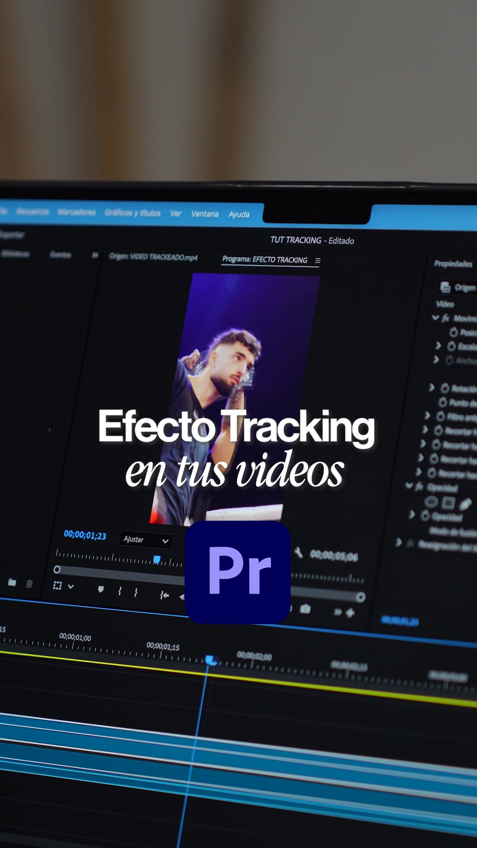Click the Origen source icon in Propiedades
The width and height of the screenshot is (477, 848).
tap(445, 287)
